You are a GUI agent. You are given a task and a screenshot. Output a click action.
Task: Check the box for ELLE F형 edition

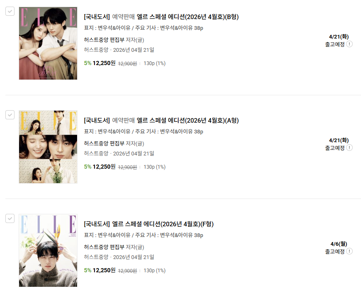tap(10, 218)
